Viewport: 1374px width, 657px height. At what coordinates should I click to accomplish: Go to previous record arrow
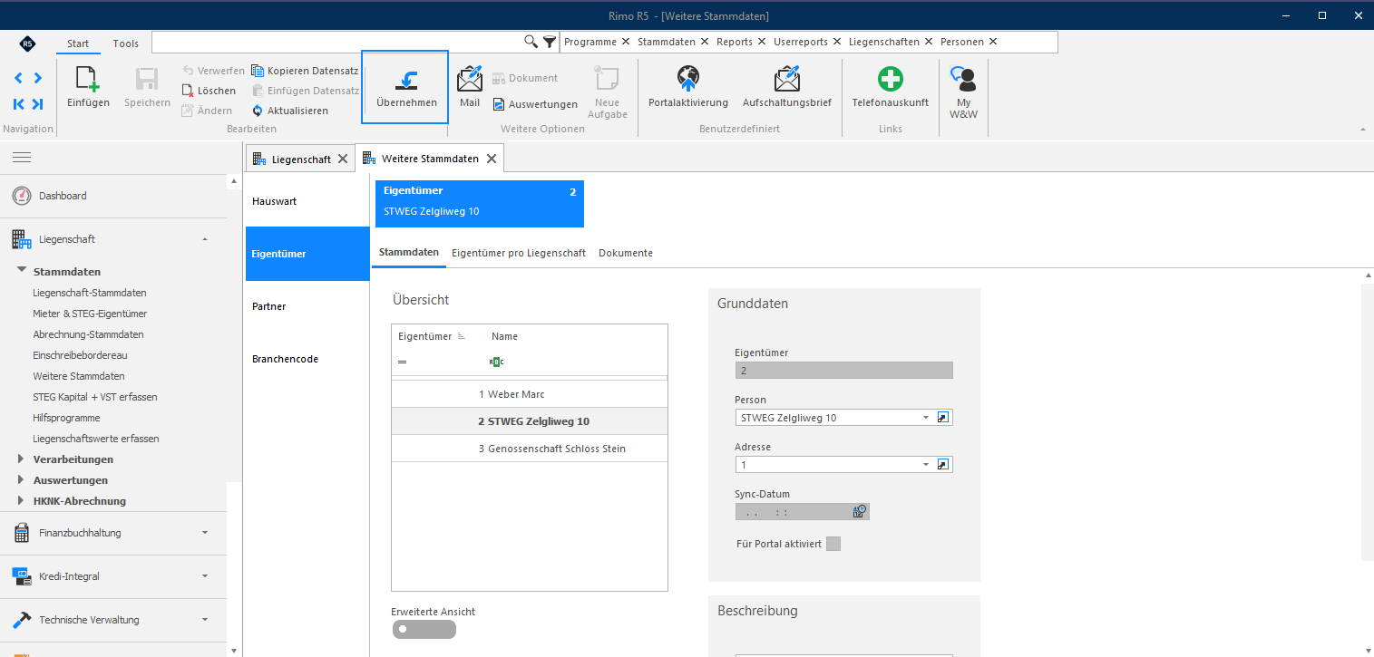(18, 78)
